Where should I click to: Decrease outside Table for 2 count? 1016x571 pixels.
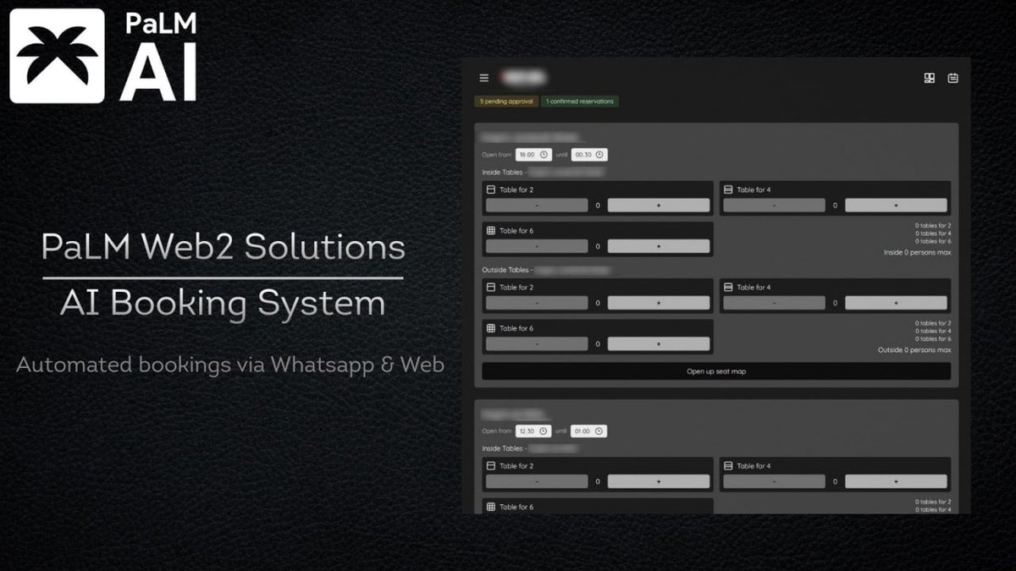(x=537, y=303)
